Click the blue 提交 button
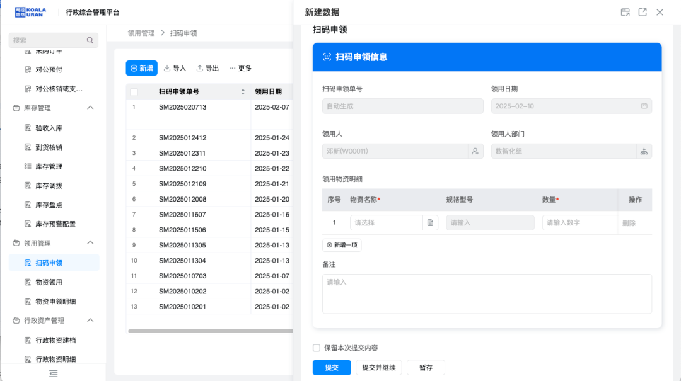Image resolution: width=681 pixels, height=381 pixels. coord(332,367)
